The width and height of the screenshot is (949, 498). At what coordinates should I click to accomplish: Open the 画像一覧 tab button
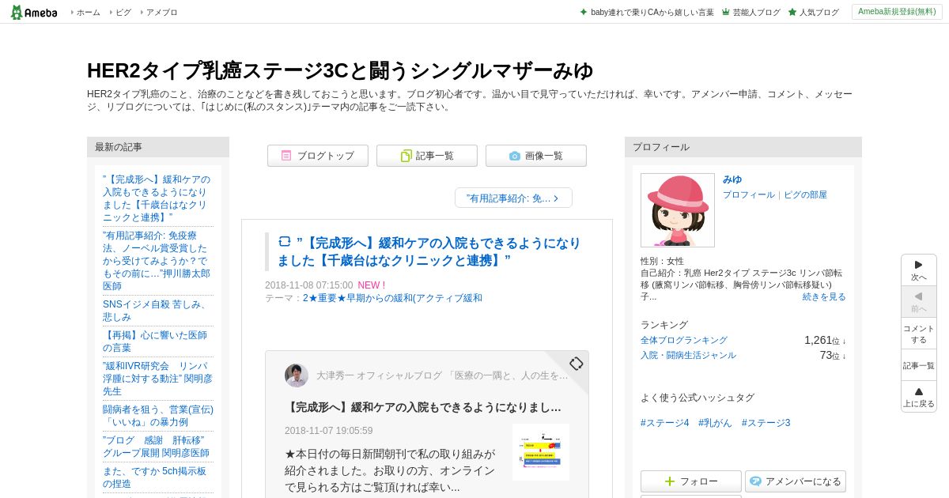coord(536,156)
